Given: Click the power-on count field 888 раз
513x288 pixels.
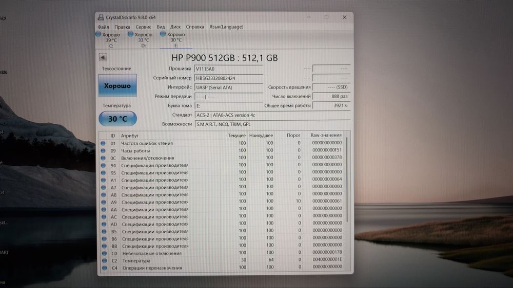Looking at the screenshot, I should (331, 96).
